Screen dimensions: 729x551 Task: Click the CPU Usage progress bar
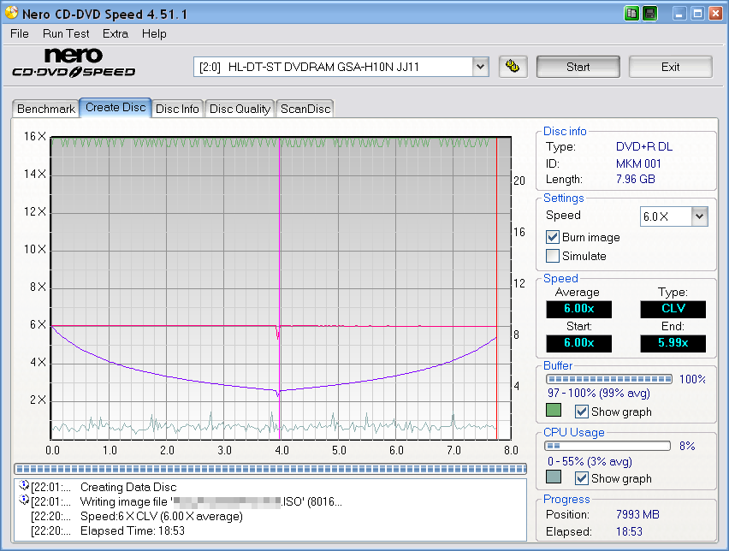[607, 446]
